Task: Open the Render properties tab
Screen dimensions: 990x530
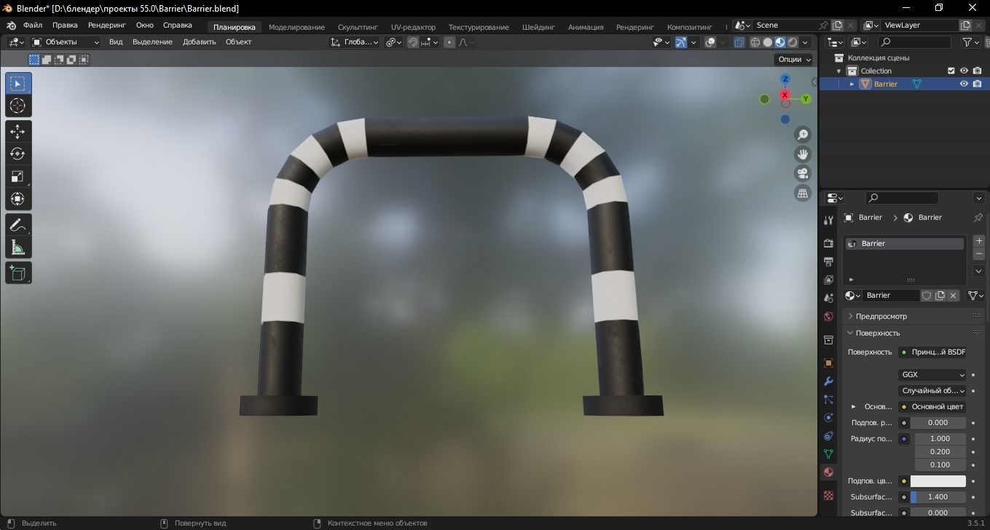Action: 828,243
